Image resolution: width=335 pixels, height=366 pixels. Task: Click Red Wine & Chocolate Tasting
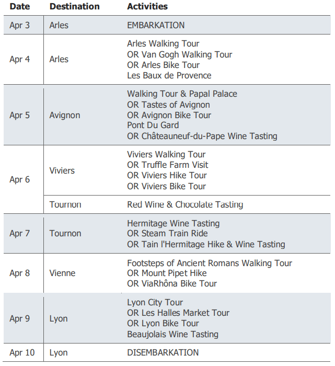(x=185, y=204)
